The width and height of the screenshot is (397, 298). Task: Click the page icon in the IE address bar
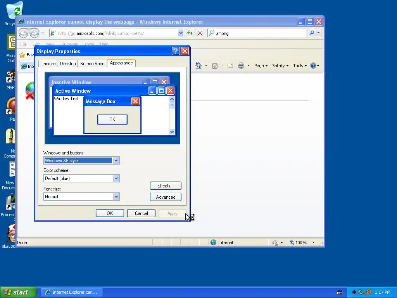pos(53,33)
